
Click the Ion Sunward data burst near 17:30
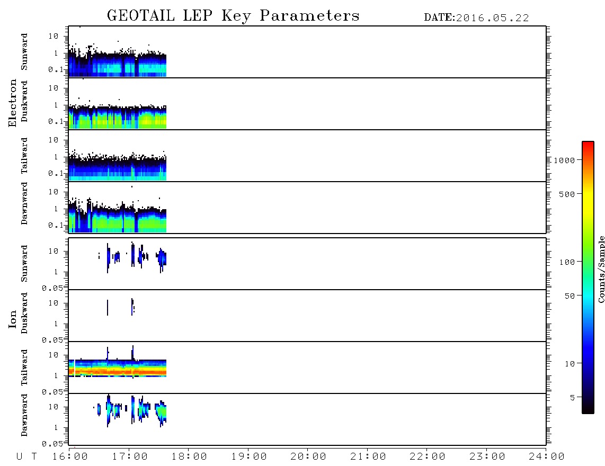(162, 259)
